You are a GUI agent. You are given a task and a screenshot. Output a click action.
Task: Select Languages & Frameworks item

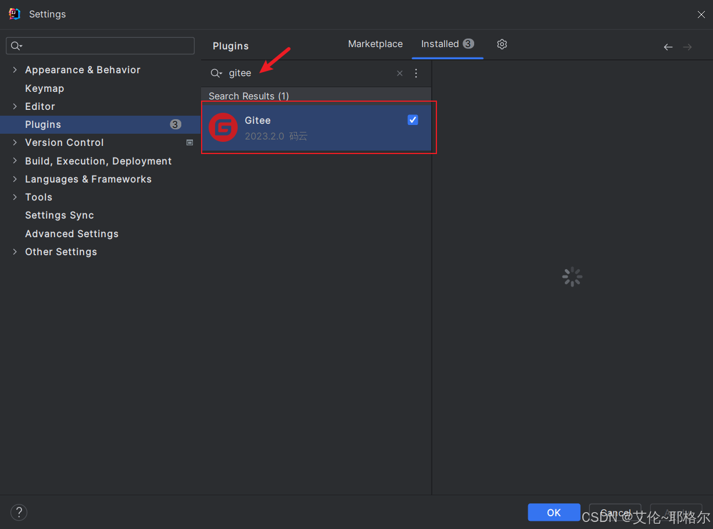[88, 179]
